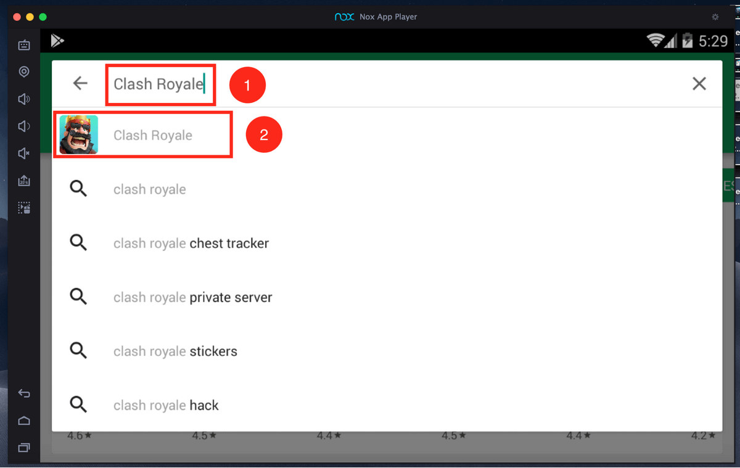This screenshot has width=740, height=468.
Task: Click the APK install icon in sidebar
Action: pos(24,181)
